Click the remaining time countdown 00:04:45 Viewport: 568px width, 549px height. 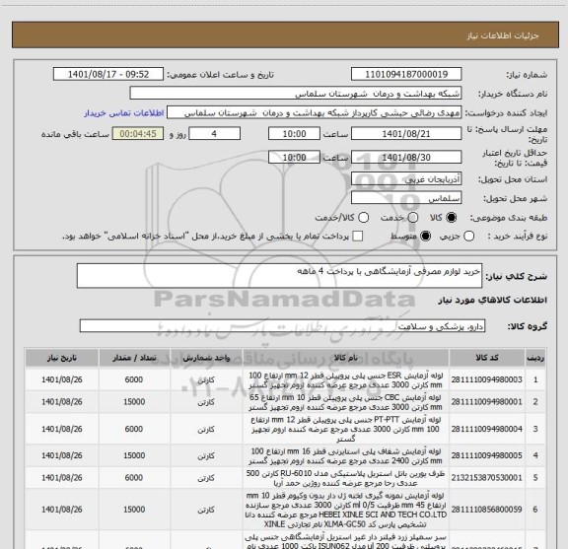[138, 134]
